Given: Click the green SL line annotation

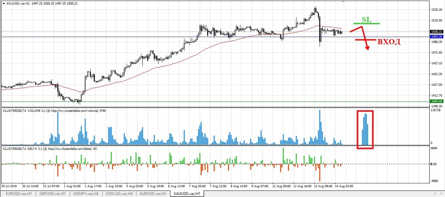Looking at the screenshot, I should coord(366,23).
